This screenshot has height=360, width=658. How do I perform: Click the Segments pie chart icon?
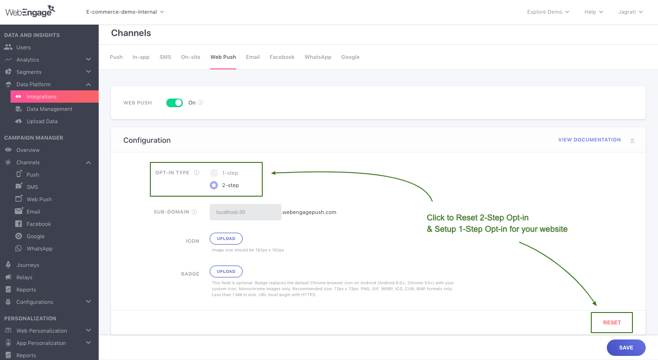click(x=8, y=72)
